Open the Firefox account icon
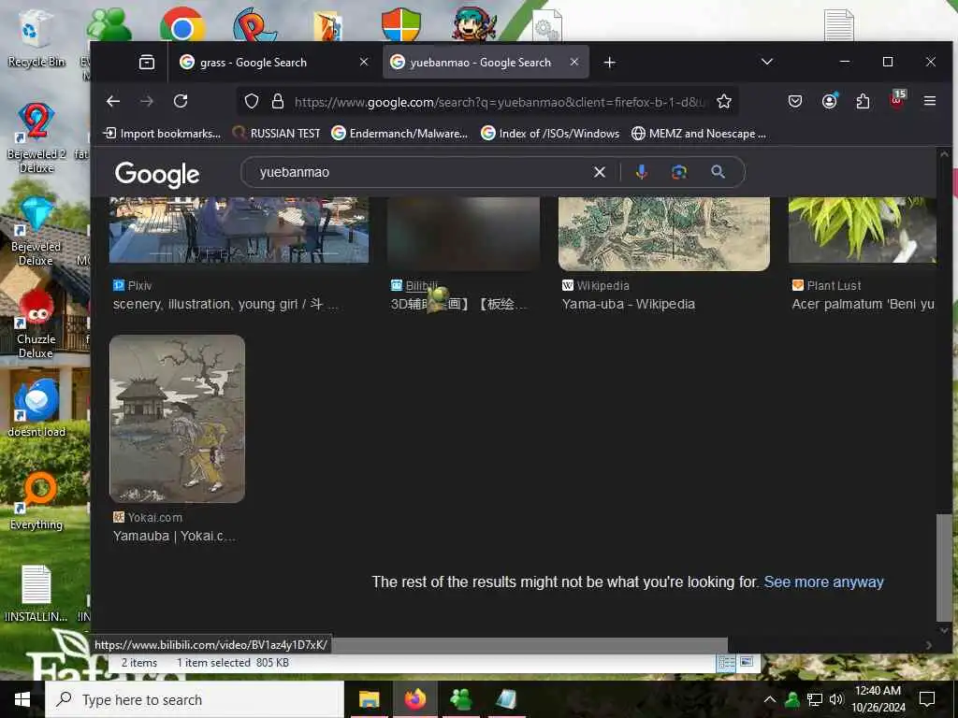Screen dimensions: 958x718 [x=829, y=101]
